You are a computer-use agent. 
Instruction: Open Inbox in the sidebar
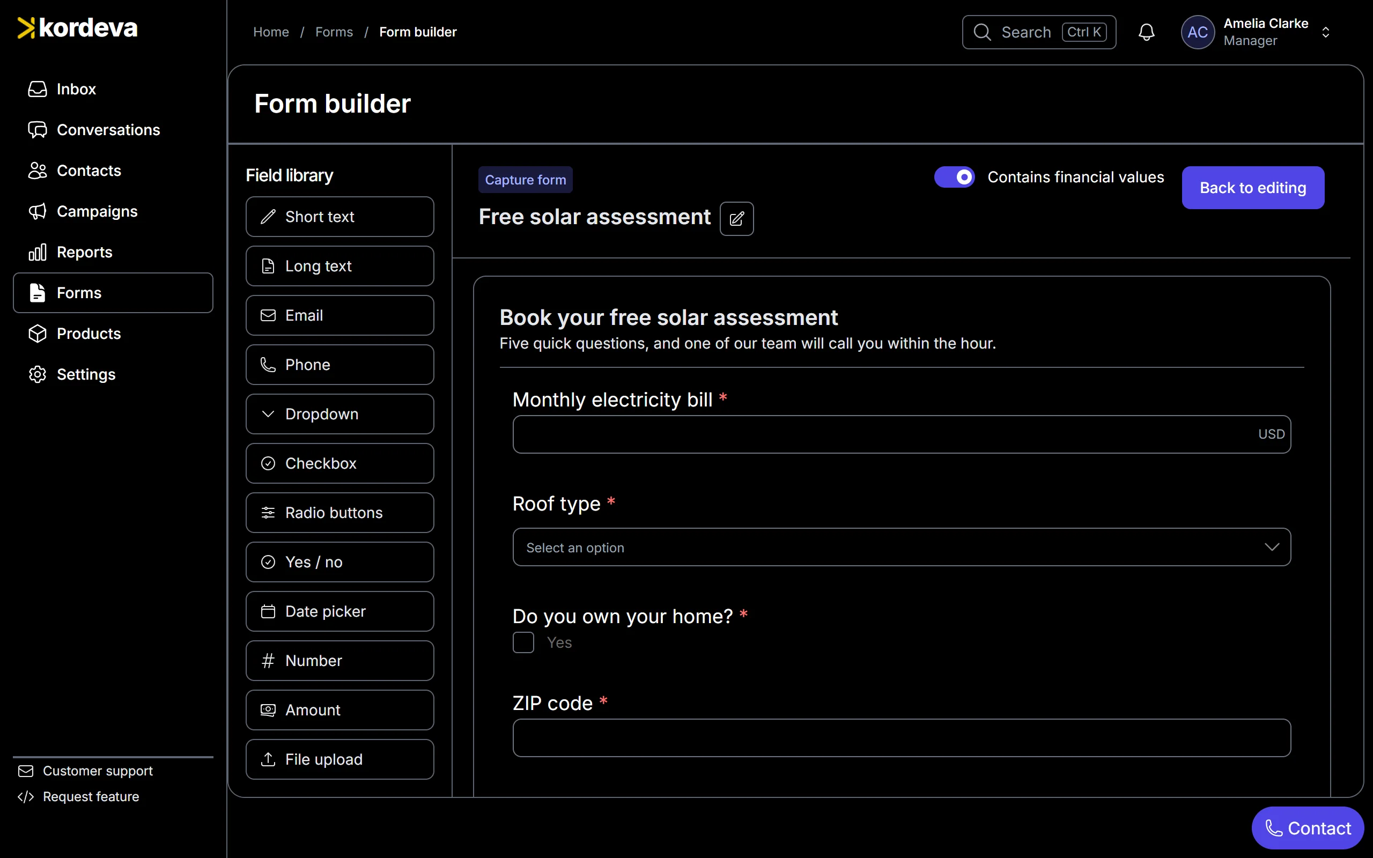click(x=113, y=89)
